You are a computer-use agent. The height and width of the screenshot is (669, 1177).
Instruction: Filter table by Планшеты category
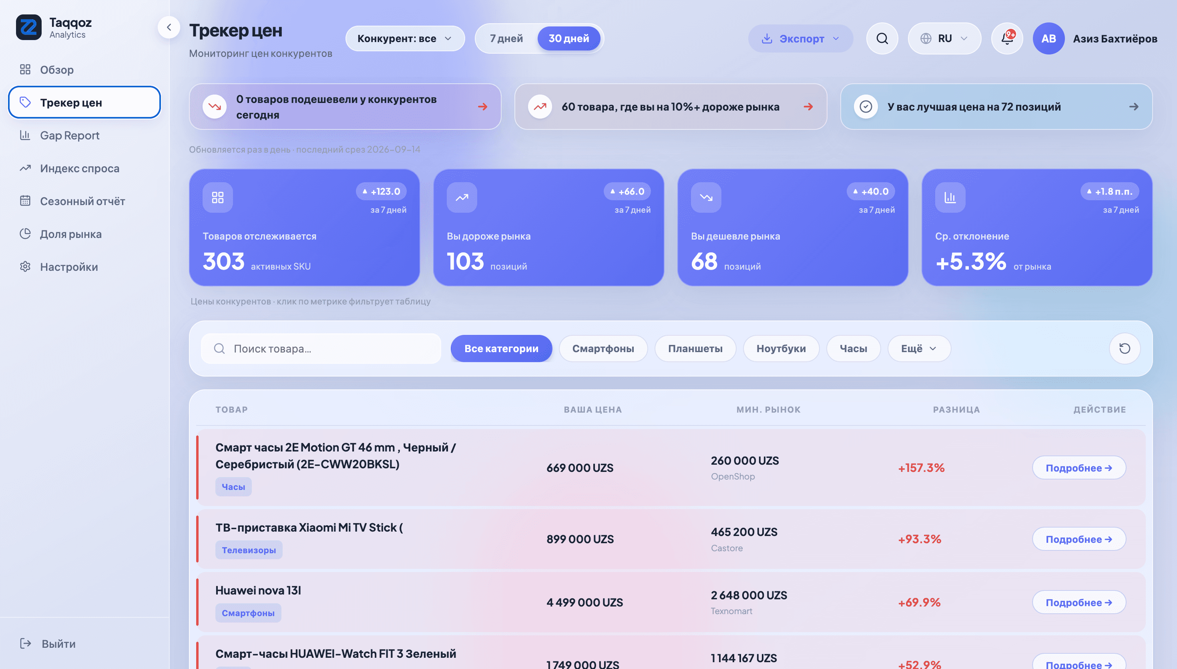click(x=695, y=349)
